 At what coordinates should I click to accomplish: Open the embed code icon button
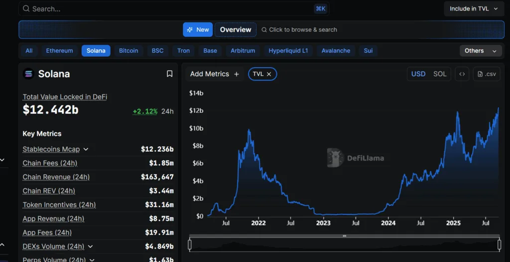click(x=462, y=74)
